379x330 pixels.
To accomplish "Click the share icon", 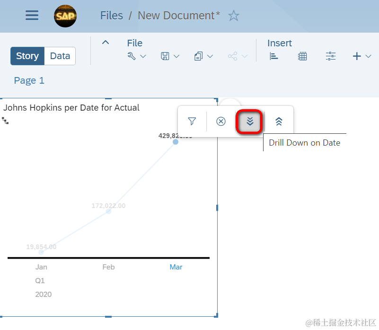I will pyautogui.click(x=232, y=56).
